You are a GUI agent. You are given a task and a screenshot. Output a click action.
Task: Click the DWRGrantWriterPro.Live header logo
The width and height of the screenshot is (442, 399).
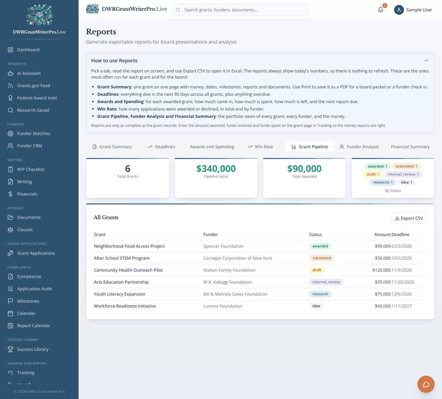126,9
